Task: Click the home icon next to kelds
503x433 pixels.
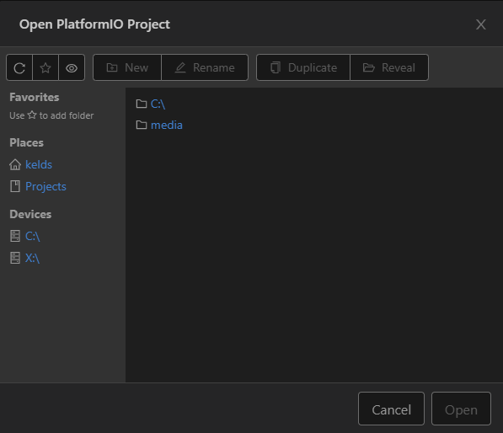Action: (15, 164)
